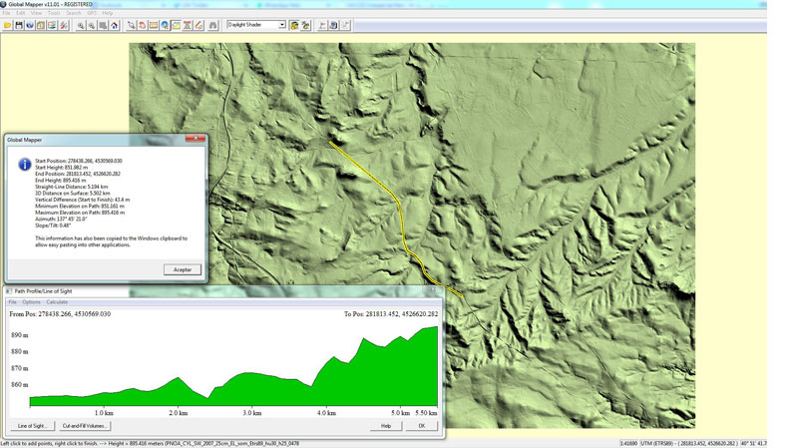This screenshot has height=448, width=786.
Task: Click the Zoom Out magnifier icon
Action: [92, 25]
